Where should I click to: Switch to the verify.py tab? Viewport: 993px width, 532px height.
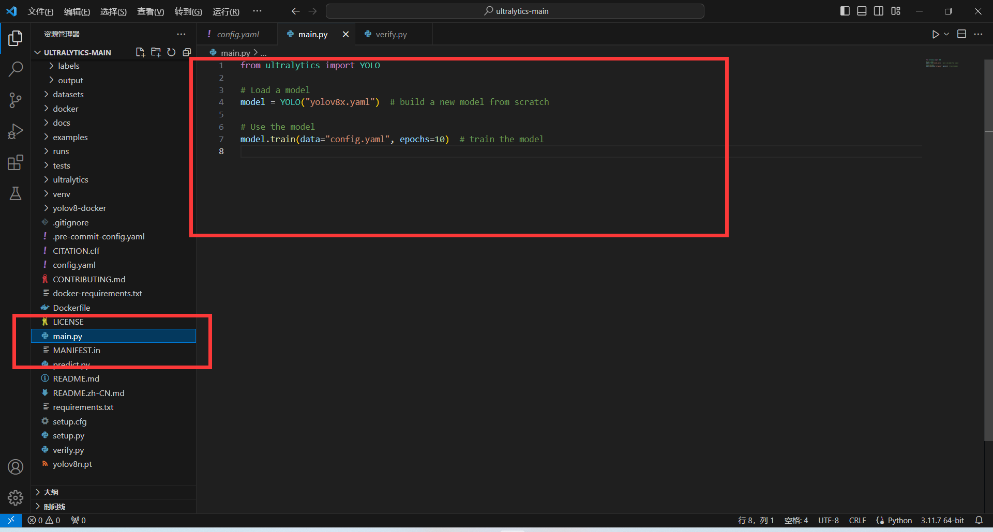coord(394,34)
